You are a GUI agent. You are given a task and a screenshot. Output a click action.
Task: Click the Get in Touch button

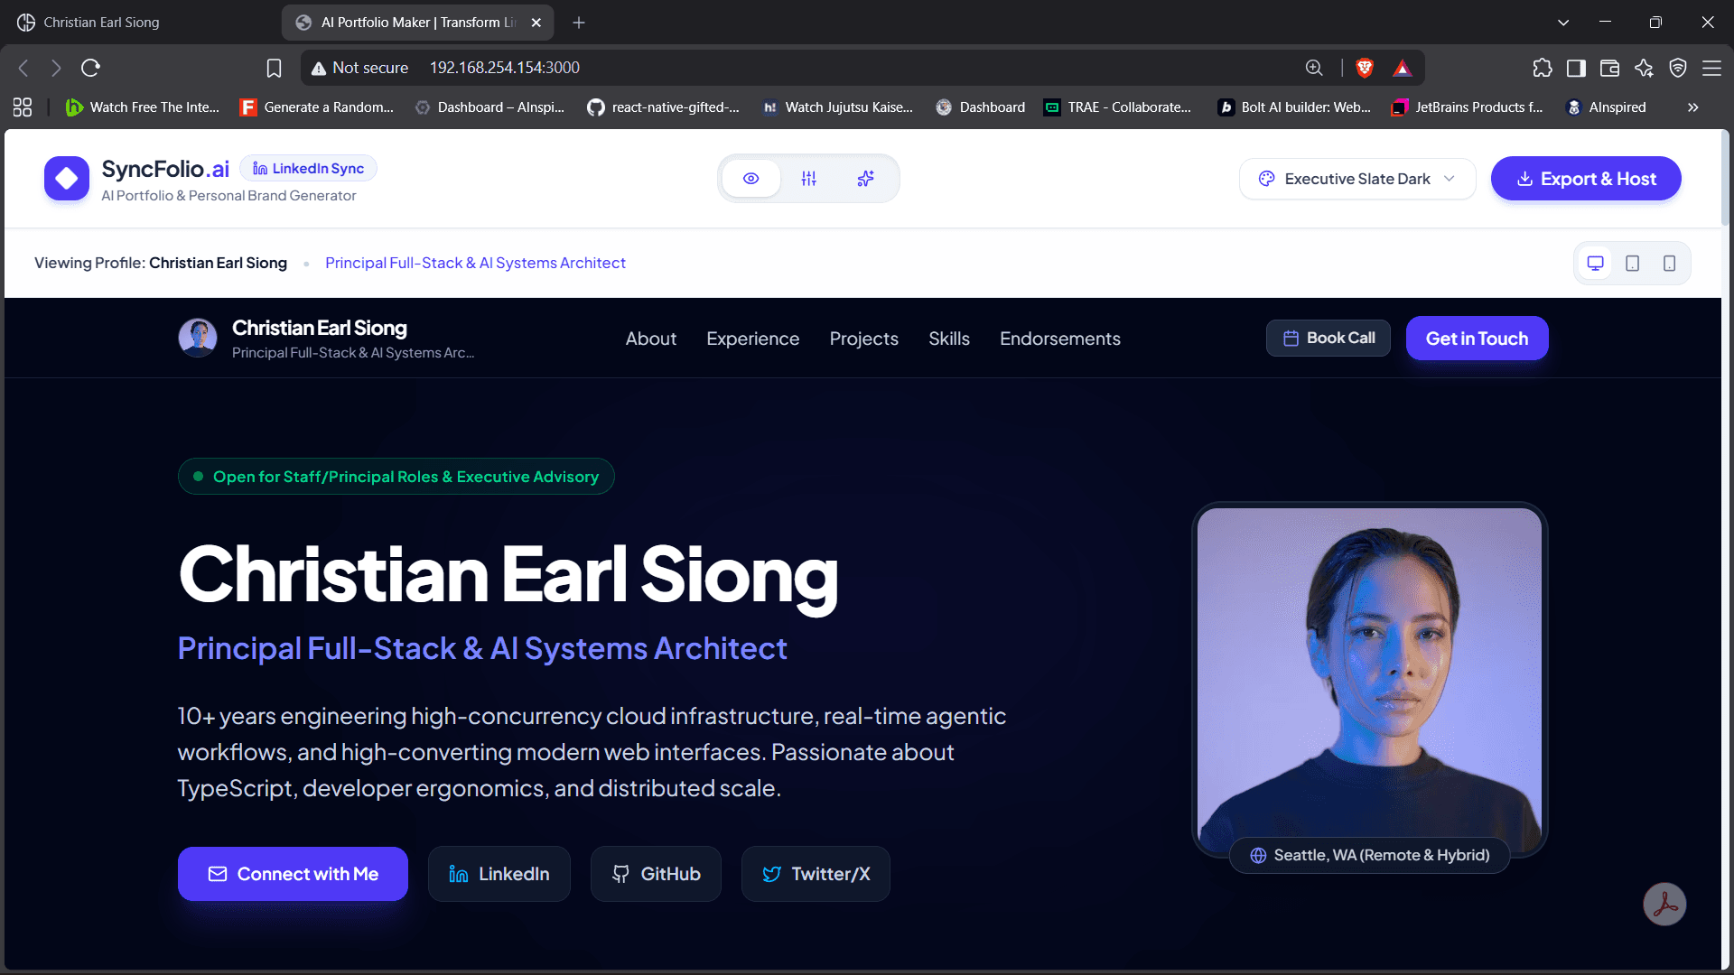[1478, 339]
